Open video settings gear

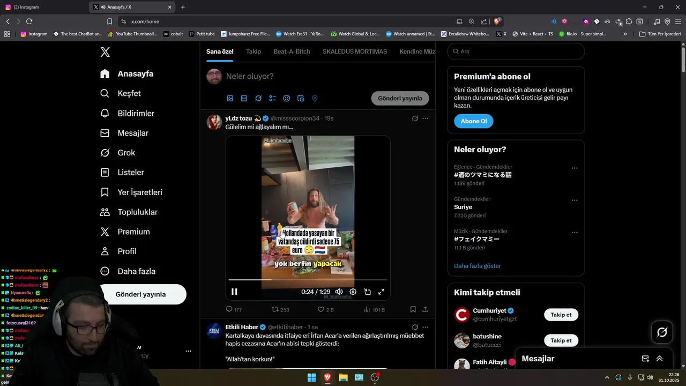tap(353, 292)
